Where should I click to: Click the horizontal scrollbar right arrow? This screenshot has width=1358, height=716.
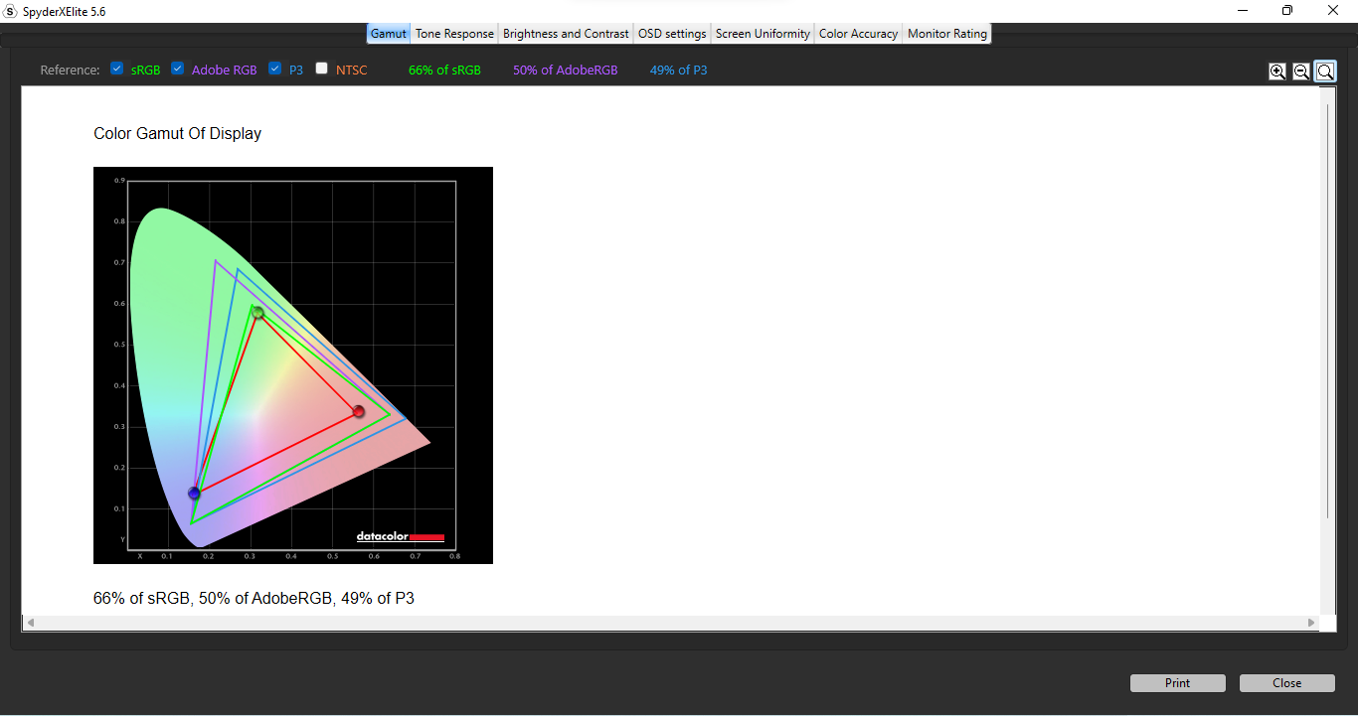coord(1311,623)
